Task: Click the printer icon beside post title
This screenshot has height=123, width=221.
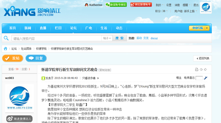Action: (x=197, y=69)
